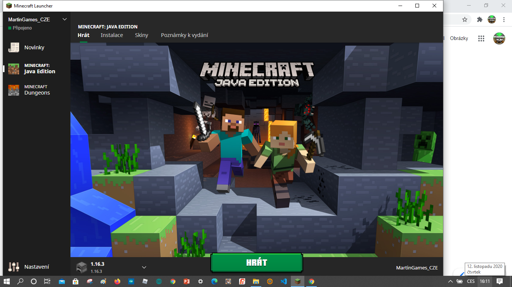Expand the 1.16.3 version selector chevron
This screenshot has height=287, width=512.
[144, 267]
